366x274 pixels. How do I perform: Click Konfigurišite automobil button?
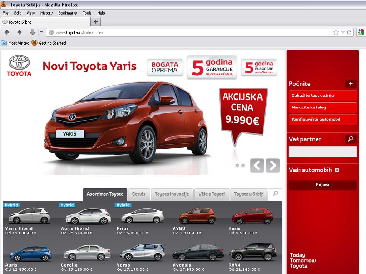point(323,119)
